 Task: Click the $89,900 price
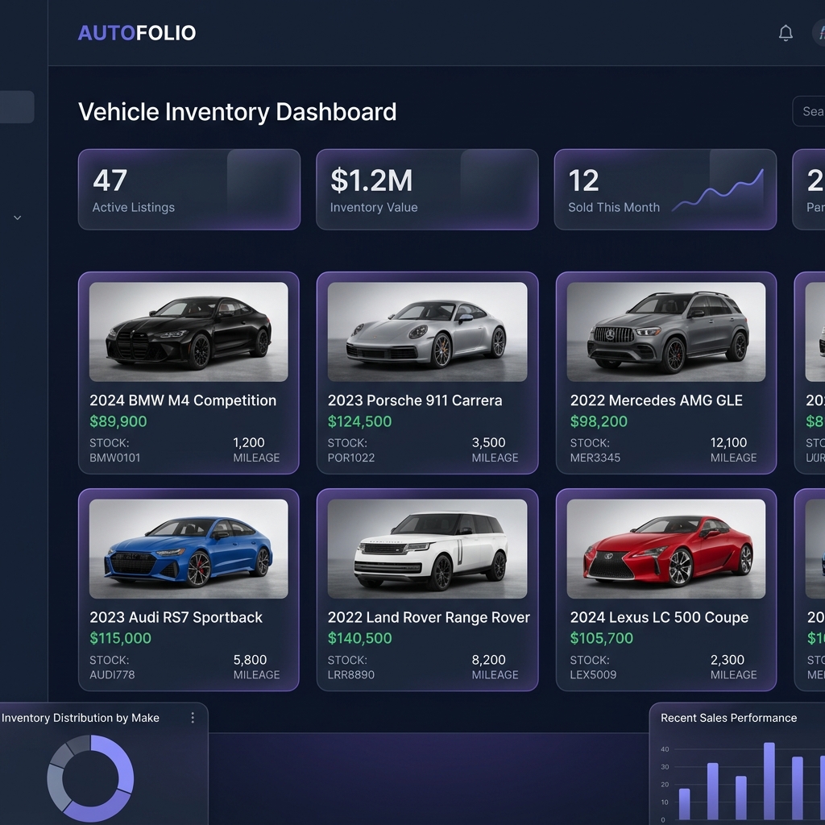118,421
